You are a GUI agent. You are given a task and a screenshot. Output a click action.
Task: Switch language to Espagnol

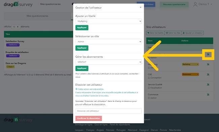(x=144, y=130)
